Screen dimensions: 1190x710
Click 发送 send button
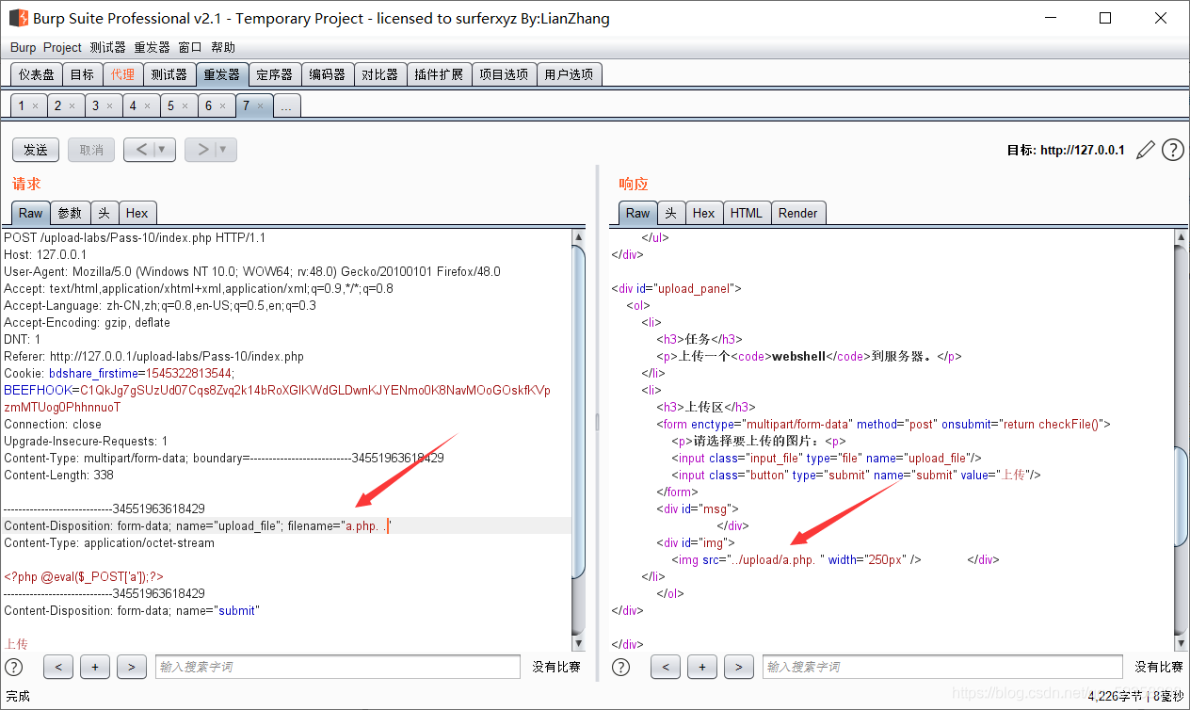pyautogui.click(x=36, y=149)
